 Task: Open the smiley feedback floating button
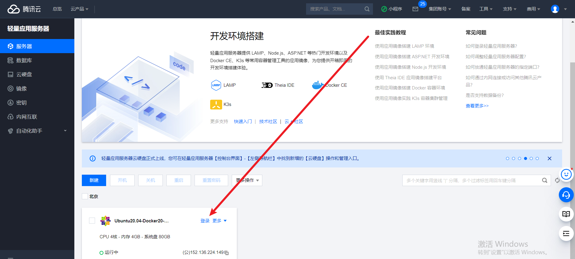click(x=566, y=174)
